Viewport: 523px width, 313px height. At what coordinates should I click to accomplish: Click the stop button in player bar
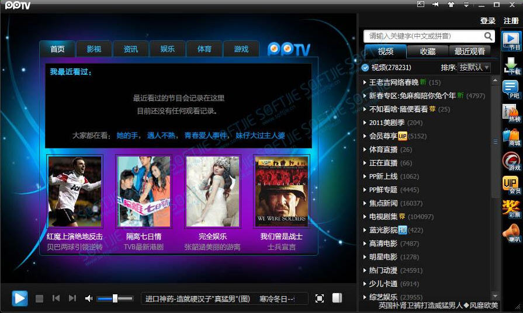[x=39, y=298]
